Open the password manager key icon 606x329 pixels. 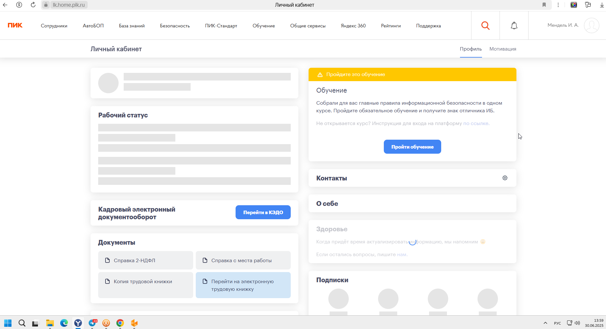coord(588,5)
